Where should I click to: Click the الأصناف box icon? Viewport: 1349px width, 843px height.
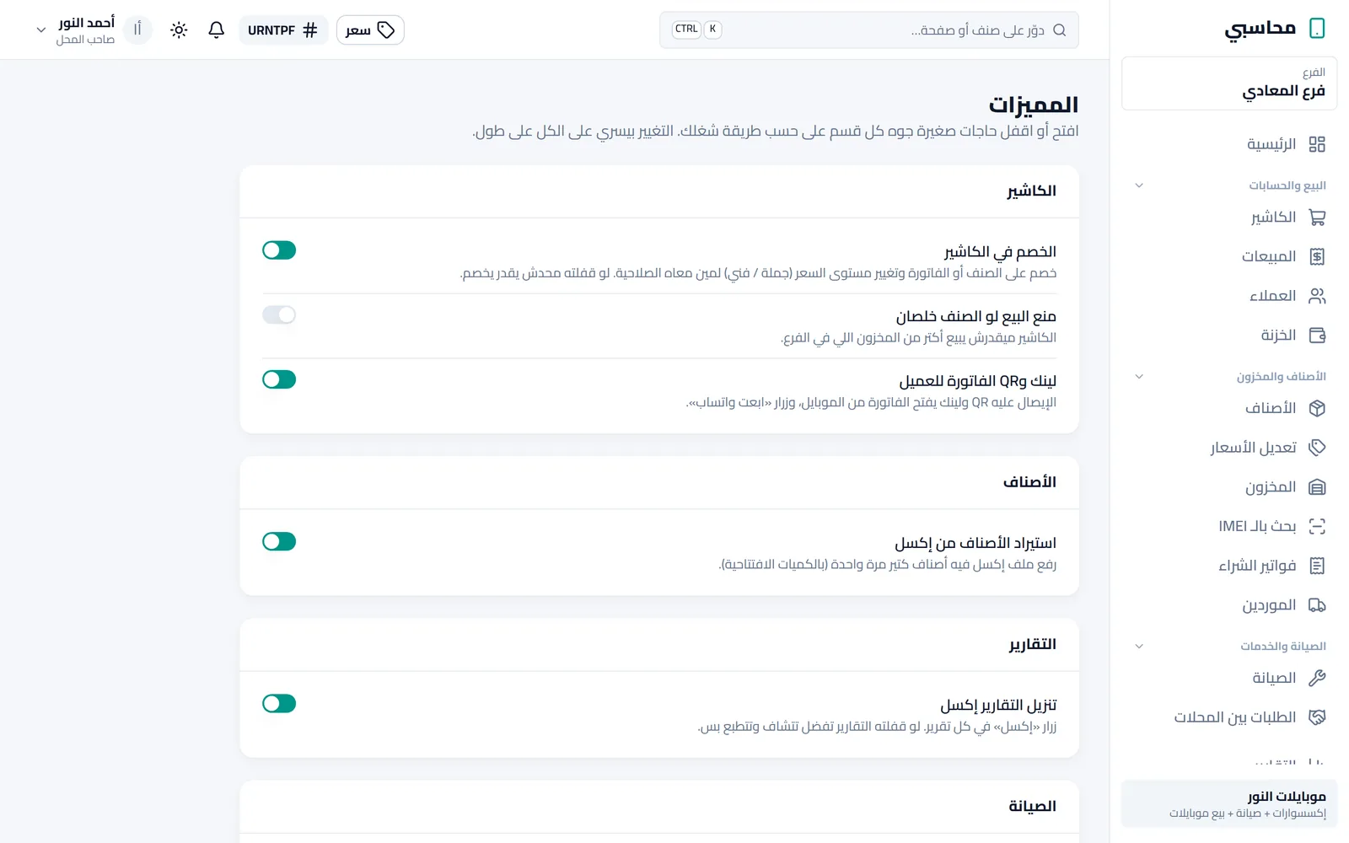coord(1317,408)
